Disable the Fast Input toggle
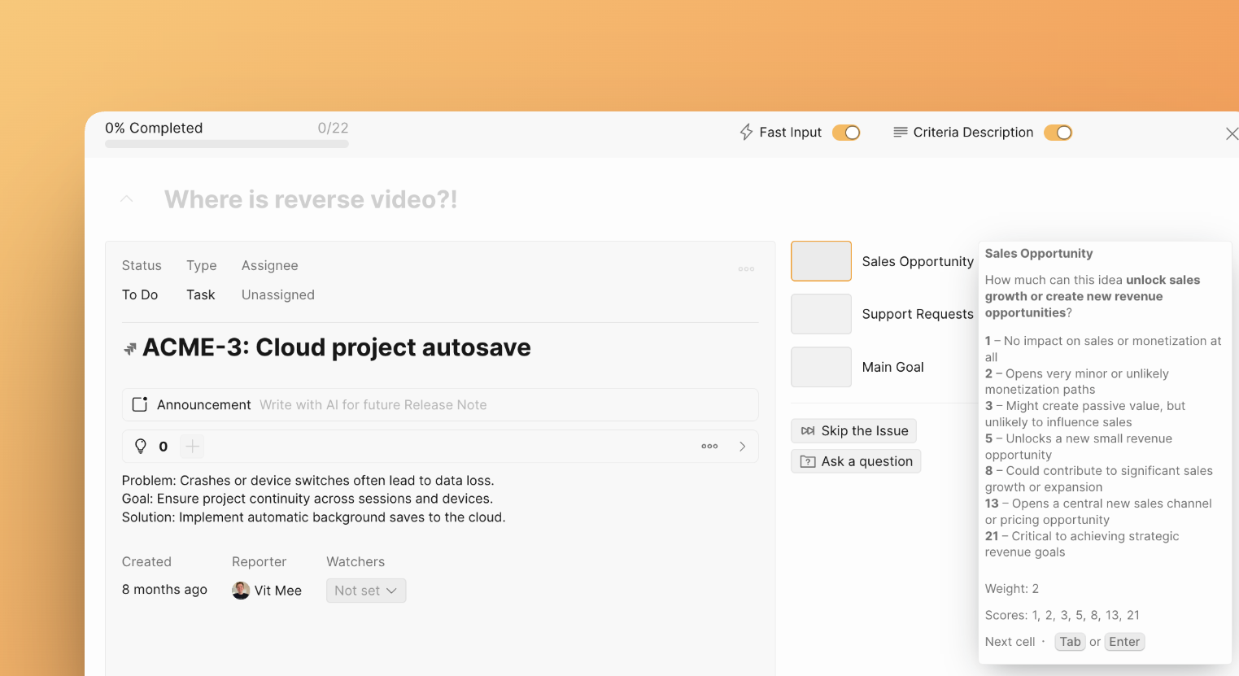 [x=846, y=133]
